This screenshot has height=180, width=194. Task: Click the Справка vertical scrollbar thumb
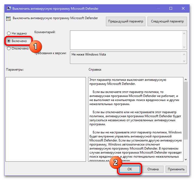186,110
